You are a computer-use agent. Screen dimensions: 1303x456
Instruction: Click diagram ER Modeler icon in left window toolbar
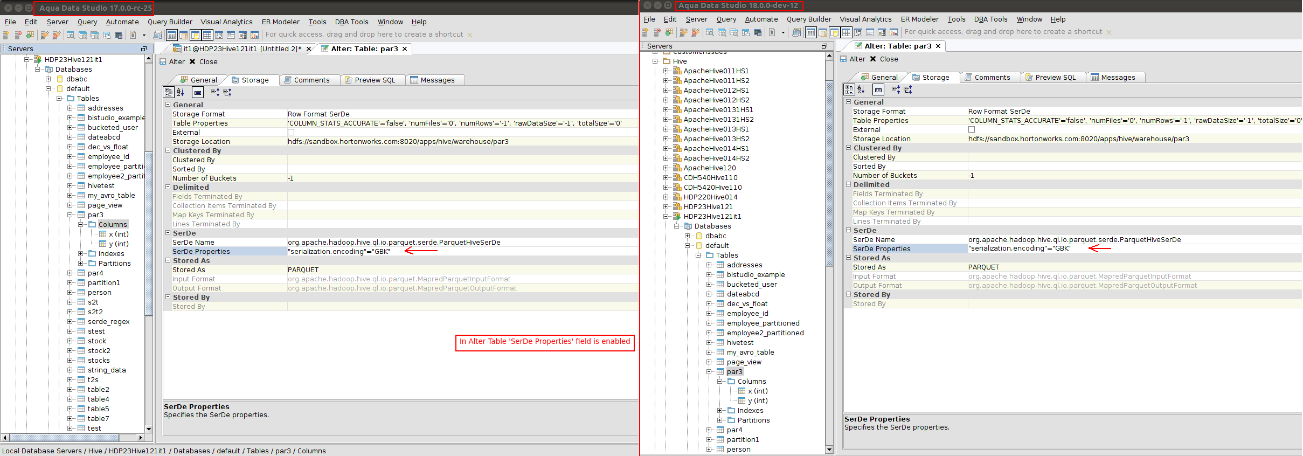[x=242, y=35]
